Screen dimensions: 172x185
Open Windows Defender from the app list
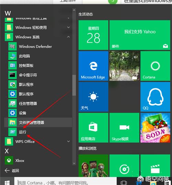click(x=38, y=46)
